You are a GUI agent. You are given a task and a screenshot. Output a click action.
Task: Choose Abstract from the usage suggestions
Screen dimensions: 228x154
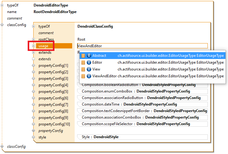99,56
